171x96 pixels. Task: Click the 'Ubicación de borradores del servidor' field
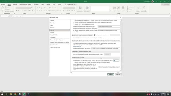pyautogui.click(x=106, y=48)
